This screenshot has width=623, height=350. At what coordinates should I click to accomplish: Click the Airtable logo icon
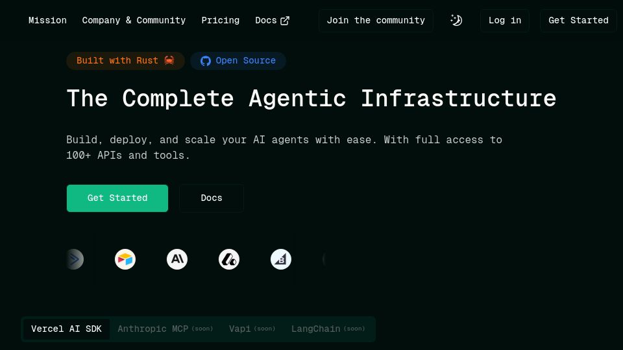coord(125,259)
